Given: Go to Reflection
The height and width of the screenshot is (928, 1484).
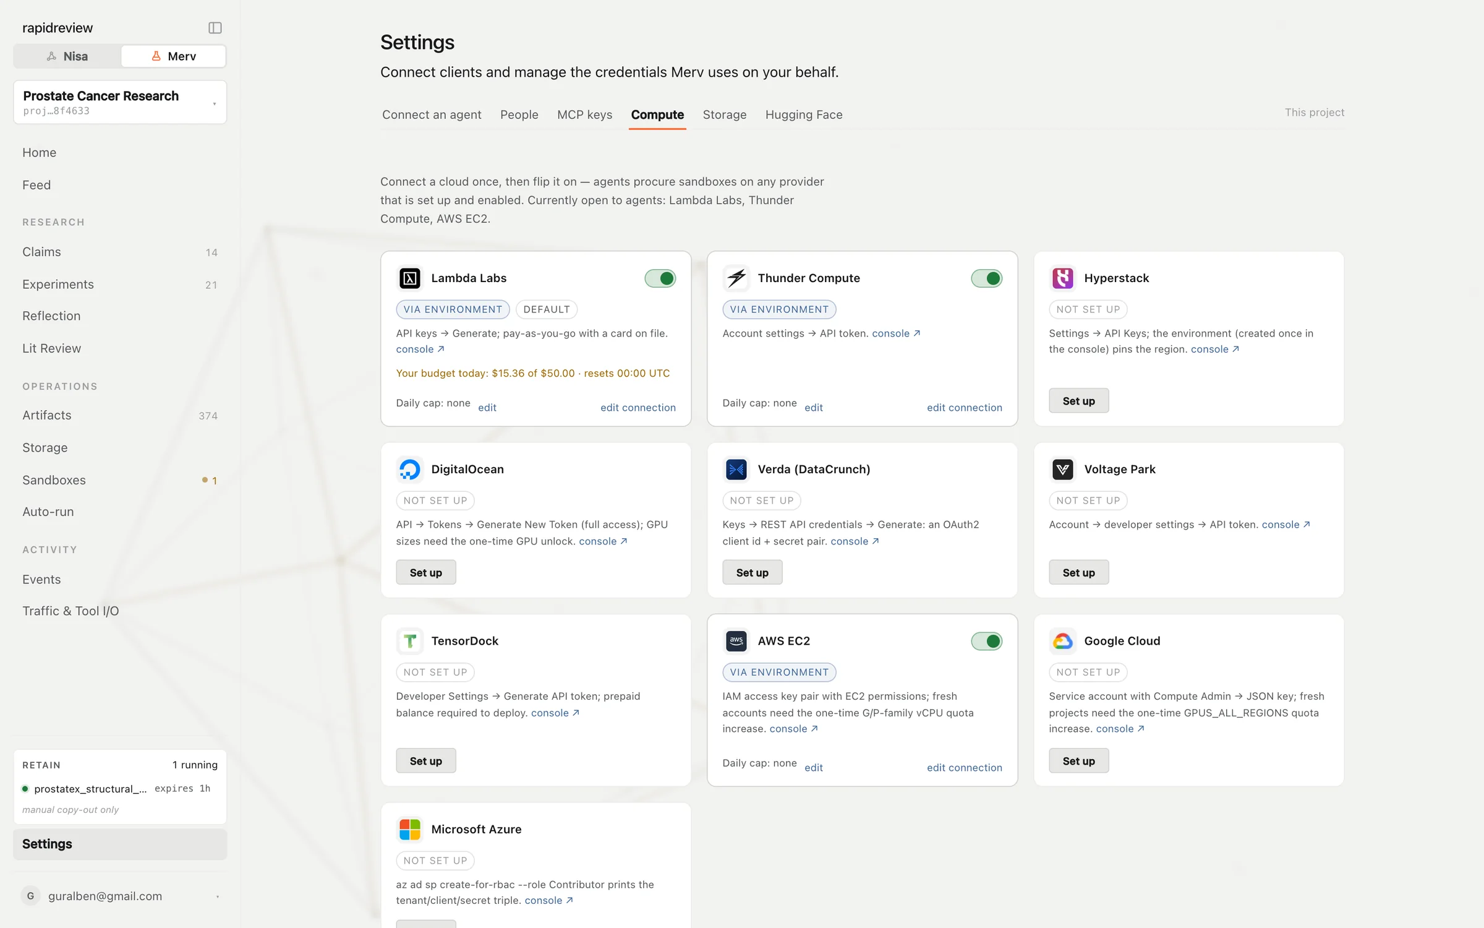Looking at the screenshot, I should tap(120, 316).
